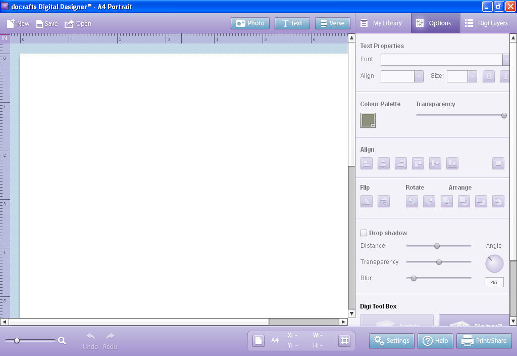Create a new project with the New icon
The image size is (517, 356).
click(17, 23)
